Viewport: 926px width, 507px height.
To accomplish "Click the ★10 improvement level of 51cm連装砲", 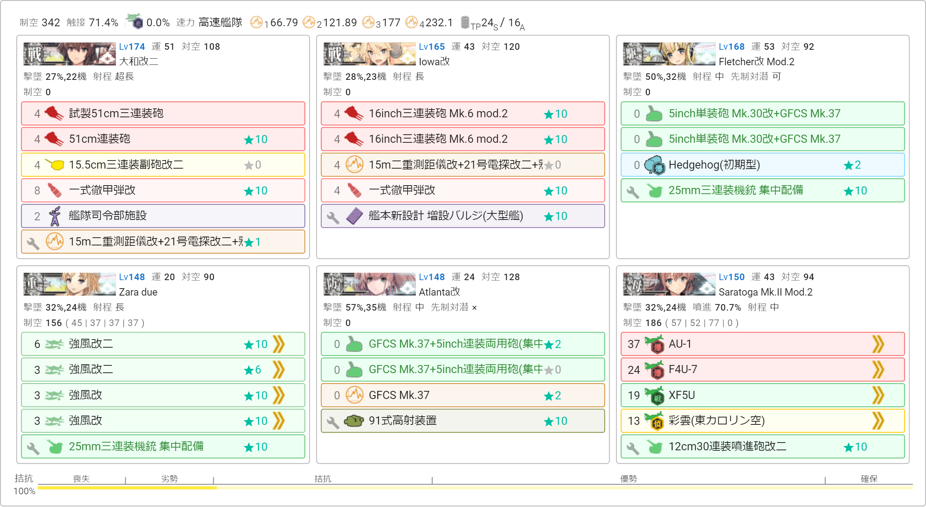I will click(255, 139).
